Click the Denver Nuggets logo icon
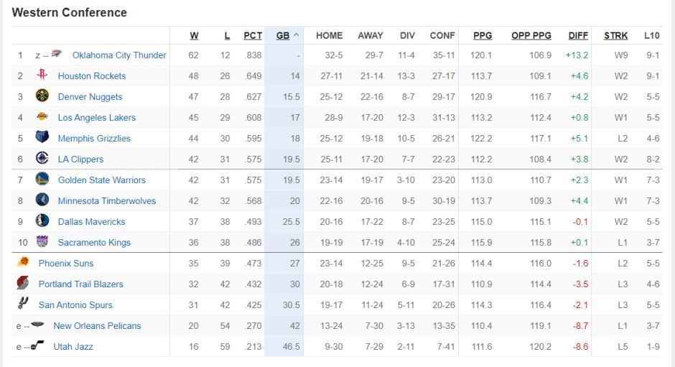Screen dimensions: 675x367 pyautogui.click(x=42, y=96)
